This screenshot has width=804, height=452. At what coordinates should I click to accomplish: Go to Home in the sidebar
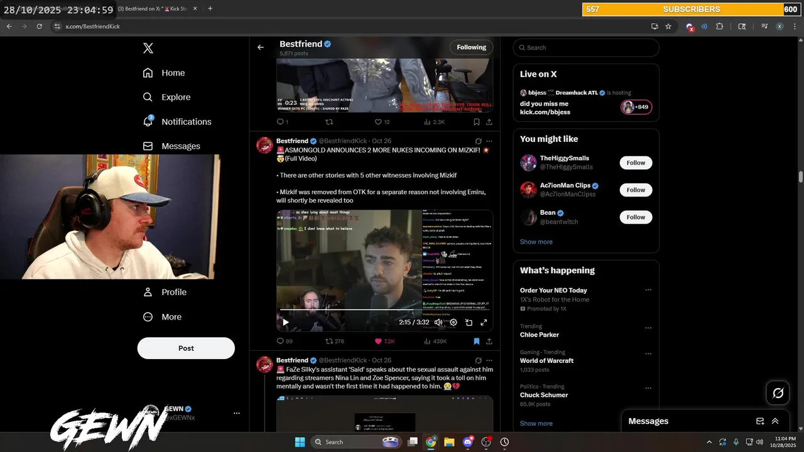[164, 73]
